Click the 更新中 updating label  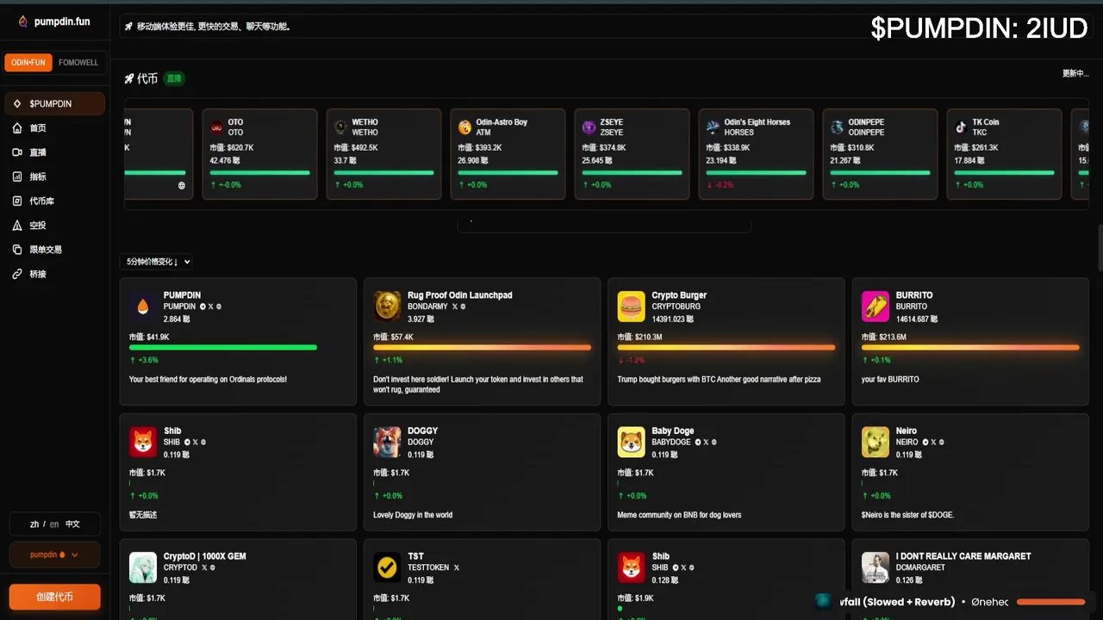pos(1075,74)
